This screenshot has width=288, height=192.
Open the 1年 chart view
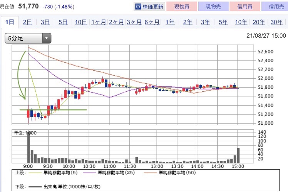[170, 22]
